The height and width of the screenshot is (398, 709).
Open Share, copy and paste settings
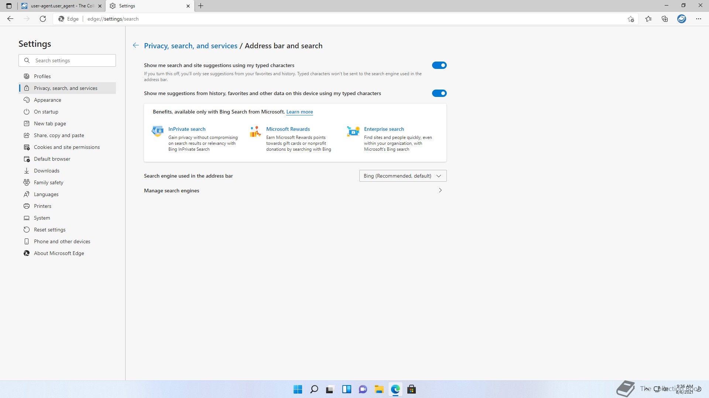[67, 135]
